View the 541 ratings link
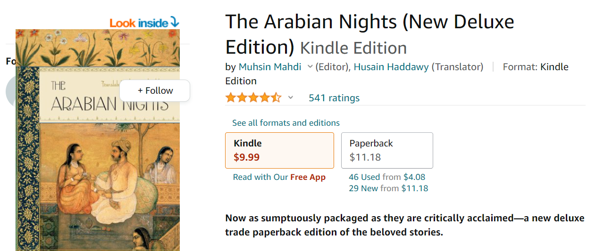604x251 pixels. click(334, 98)
